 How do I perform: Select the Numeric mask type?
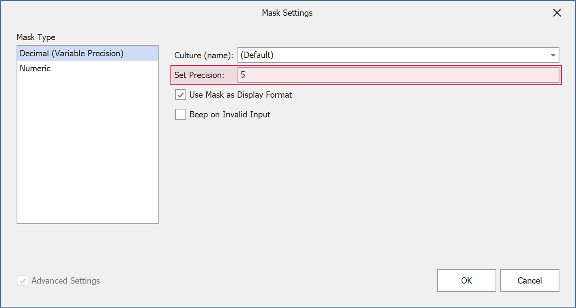click(36, 69)
